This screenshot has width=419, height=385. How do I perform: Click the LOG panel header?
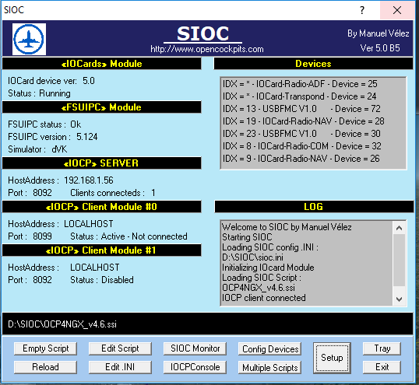click(x=314, y=207)
